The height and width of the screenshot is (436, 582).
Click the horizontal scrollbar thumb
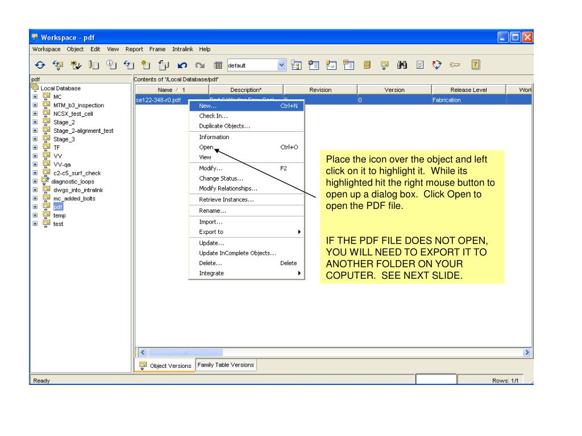point(185,352)
